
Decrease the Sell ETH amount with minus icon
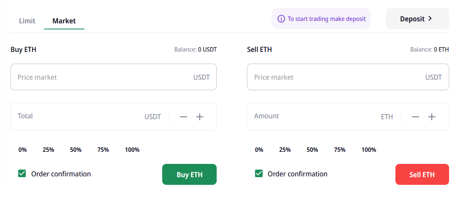(416, 117)
